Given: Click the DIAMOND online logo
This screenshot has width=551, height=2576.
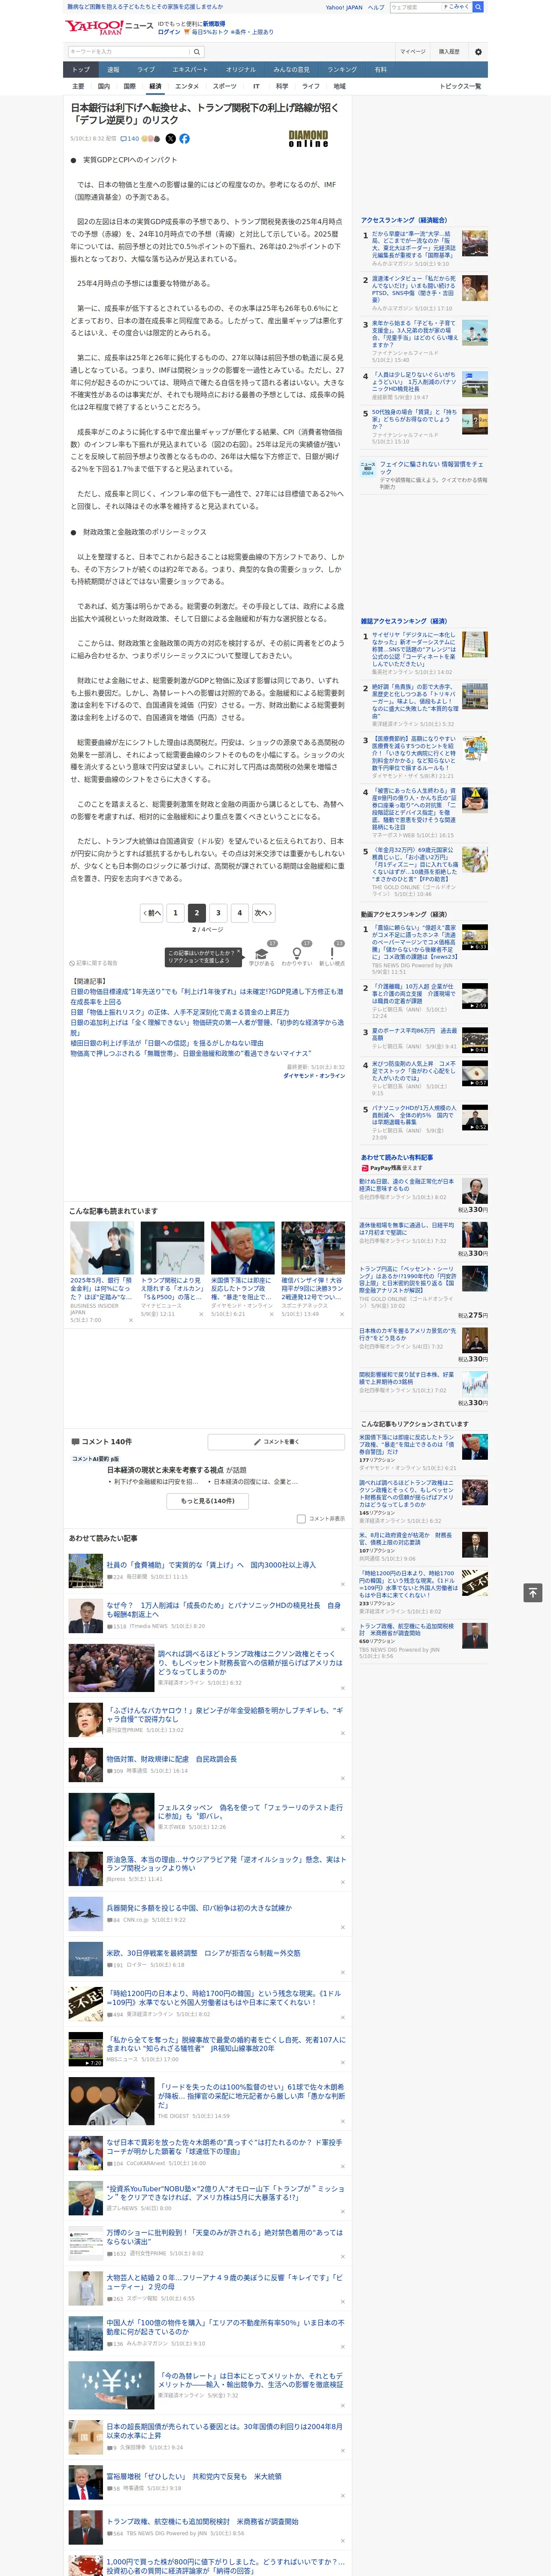Looking at the screenshot, I should 308,139.
